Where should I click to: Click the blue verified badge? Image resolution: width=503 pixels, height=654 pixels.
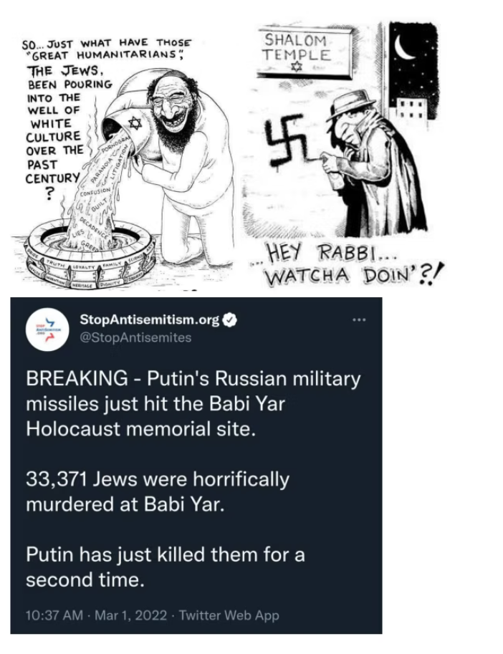pyautogui.click(x=229, y=320)
